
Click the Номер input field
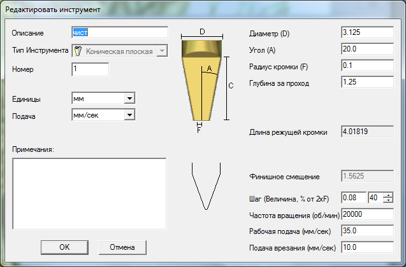click(90, 69)
